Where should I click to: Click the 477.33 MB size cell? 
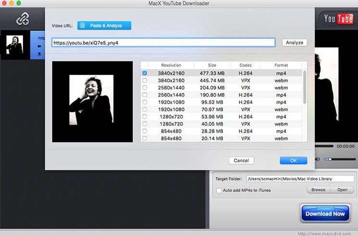[212, 73]
